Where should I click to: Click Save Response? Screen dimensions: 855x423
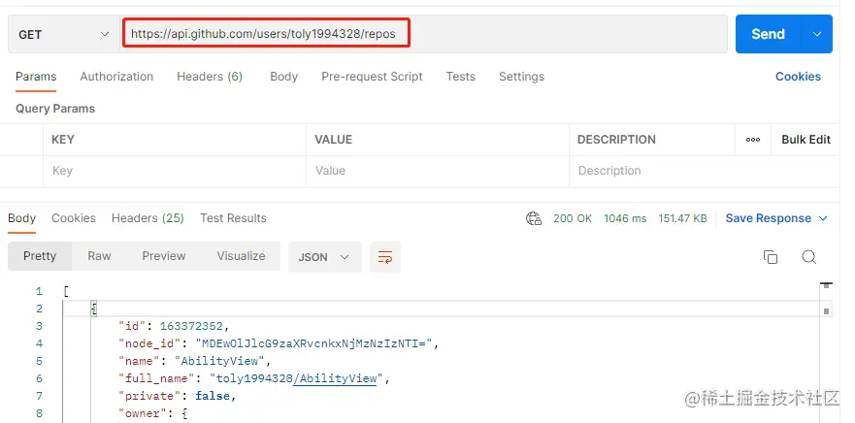click(769, 218)
